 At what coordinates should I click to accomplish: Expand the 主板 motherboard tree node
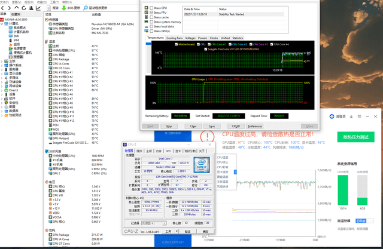[2, 61]
